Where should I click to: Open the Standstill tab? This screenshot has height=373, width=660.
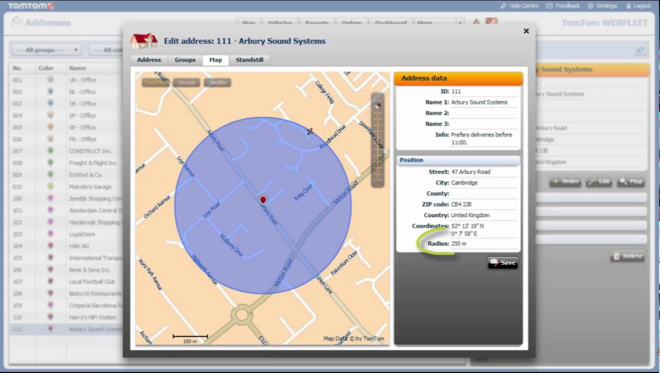tap(249, 60)
